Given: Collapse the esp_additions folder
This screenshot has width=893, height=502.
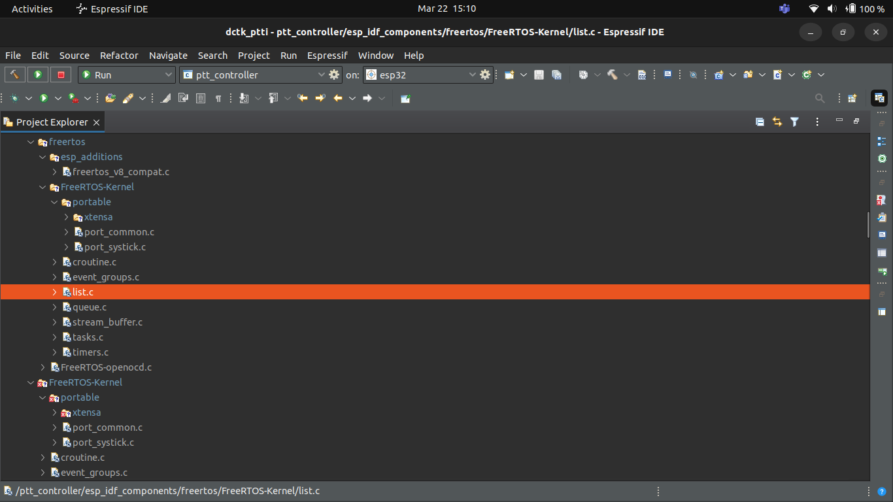Looking at the screenshot, I should tap(43, 157).
